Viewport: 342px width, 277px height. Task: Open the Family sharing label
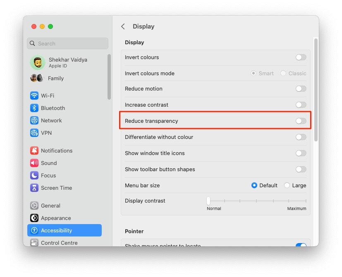56,78
